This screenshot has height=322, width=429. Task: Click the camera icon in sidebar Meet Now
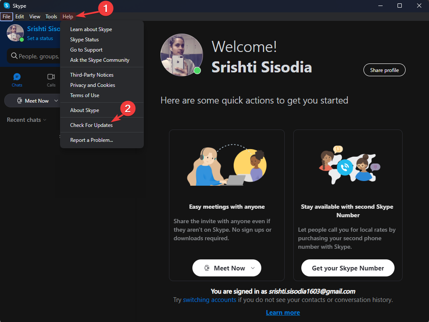tap(20, 101)
